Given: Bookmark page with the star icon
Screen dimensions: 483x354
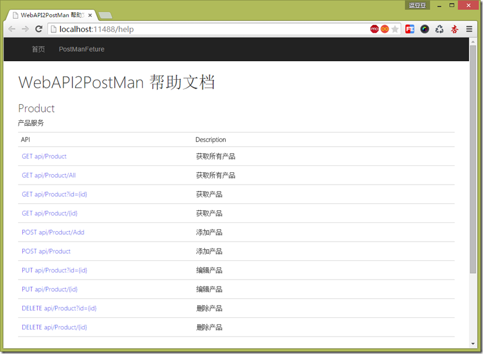Looking at the screenshot, I should (395, 29).
